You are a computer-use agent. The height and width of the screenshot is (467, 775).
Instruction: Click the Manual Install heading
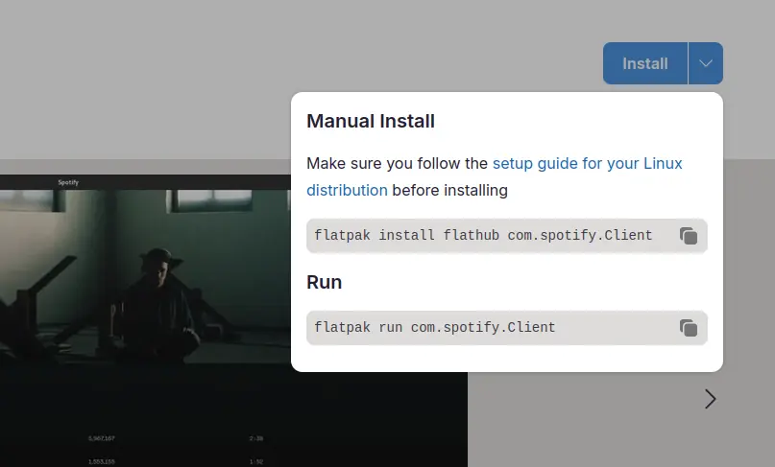point(371,122)
